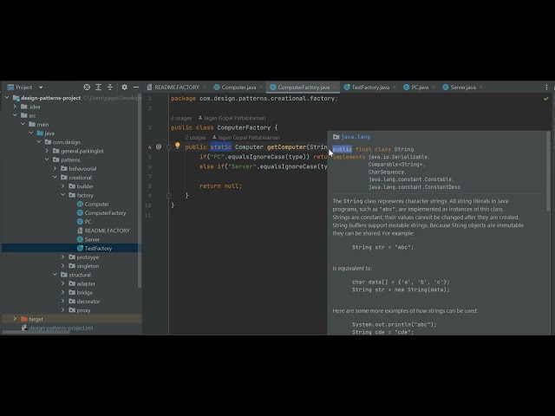
Task: Expand the general.parkinglot package
Action: [47, 150]
